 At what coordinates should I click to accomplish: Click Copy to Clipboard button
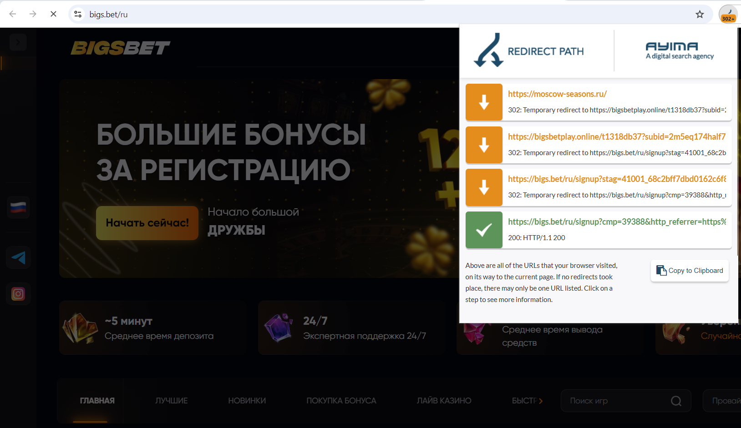point(690,271)
